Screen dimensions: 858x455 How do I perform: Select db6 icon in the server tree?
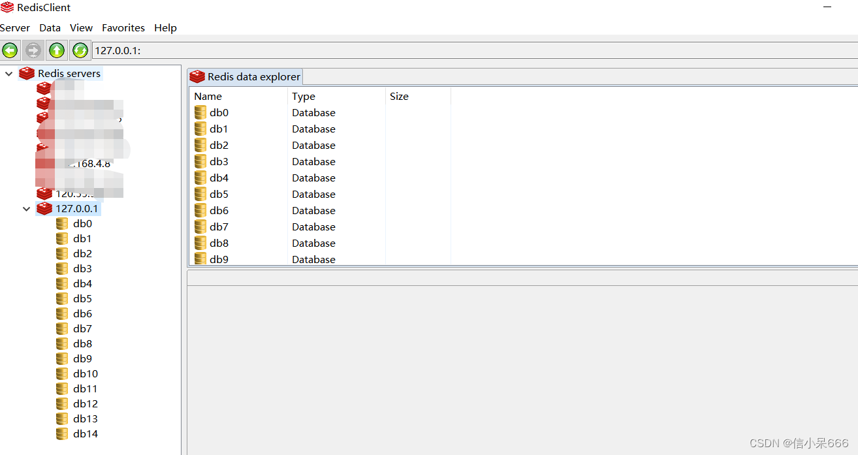tap(62, 314)
